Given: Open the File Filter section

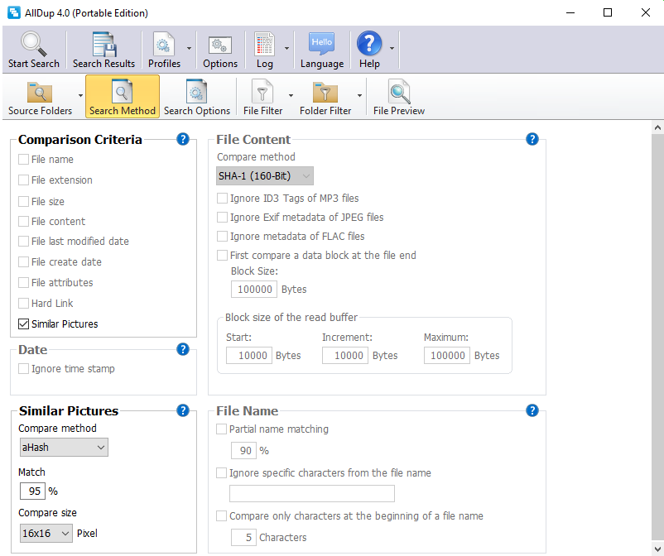Looking at the screenshot, I should pyautogui.click(x=262, y=97).
